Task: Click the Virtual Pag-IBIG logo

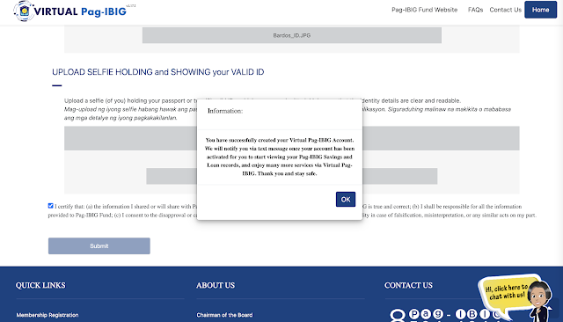Action: [74, 11]
